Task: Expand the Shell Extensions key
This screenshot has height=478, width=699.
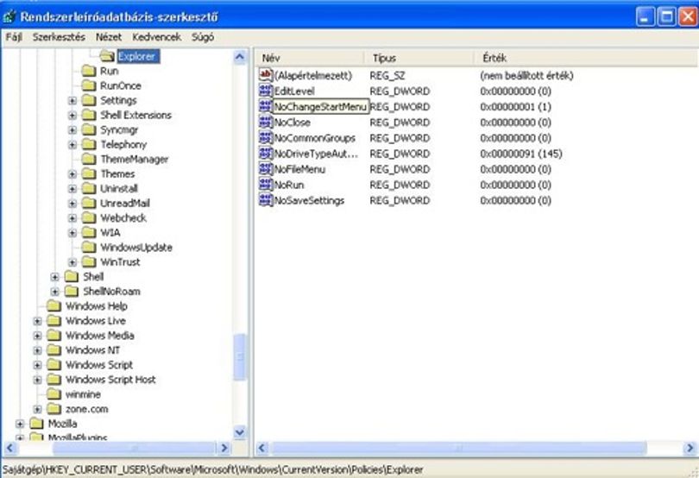Action: (72, 115)
